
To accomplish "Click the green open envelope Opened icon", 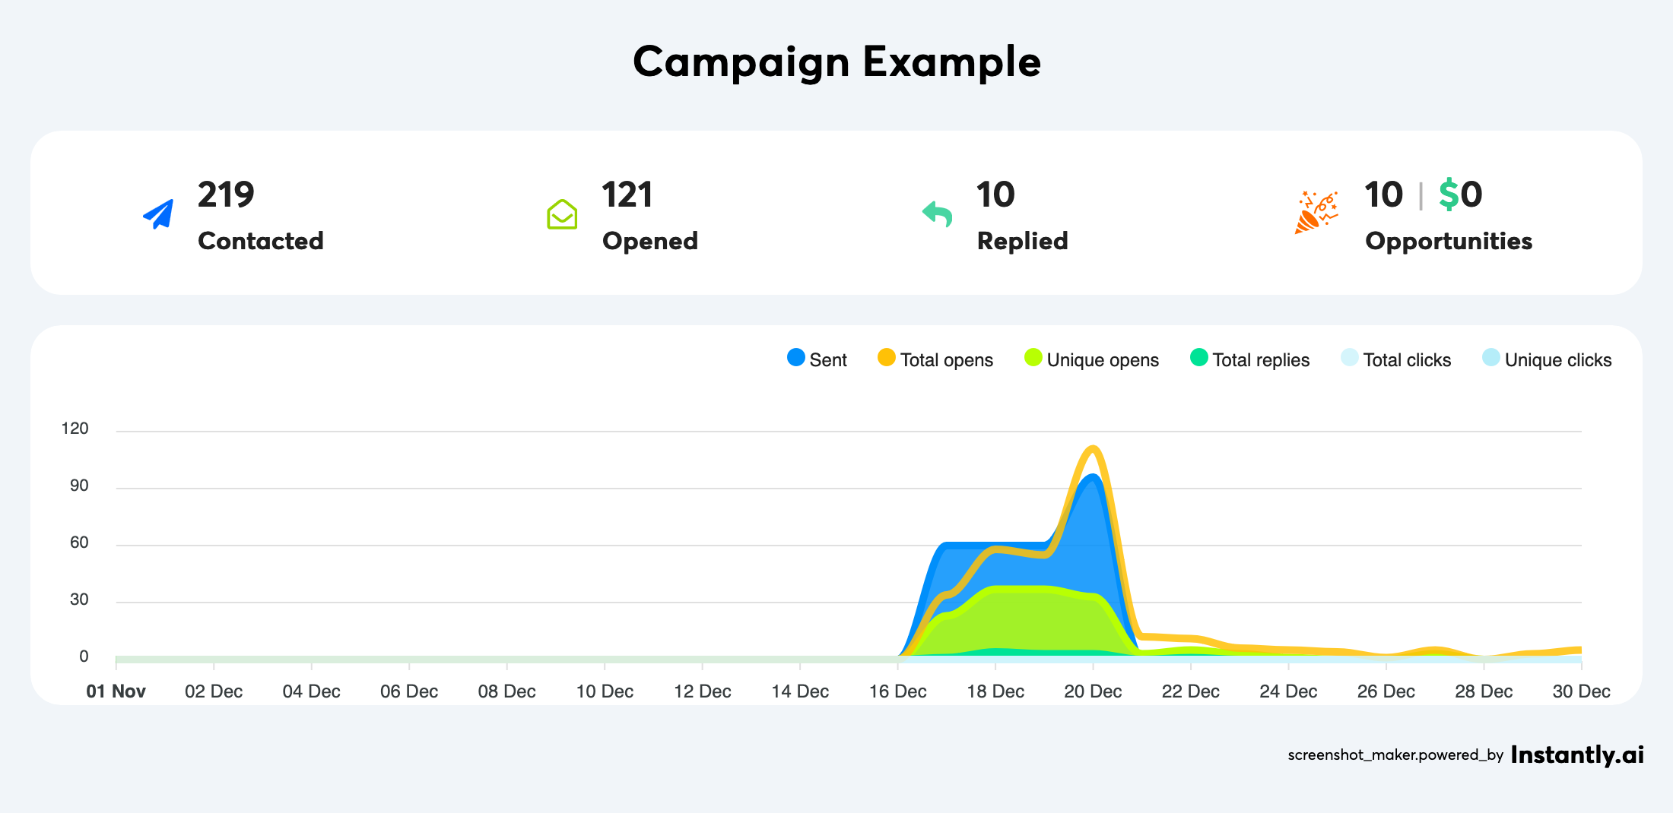I will [562, 214].
